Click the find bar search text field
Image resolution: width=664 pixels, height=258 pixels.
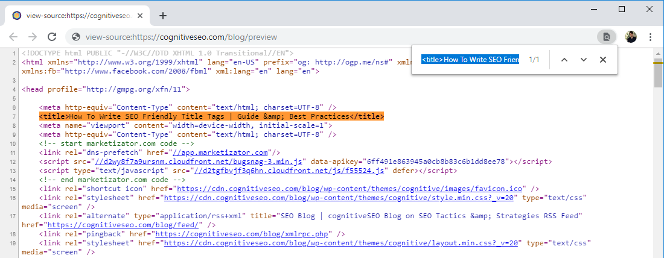(470, 60)
